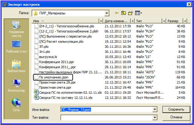Go back to the previous folder

[x=117, y=13]
